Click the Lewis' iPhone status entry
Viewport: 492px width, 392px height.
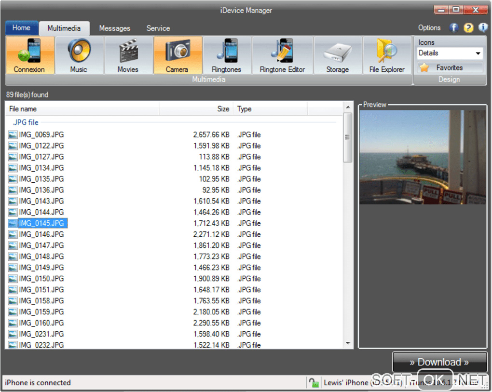pyautogui.click(x=363, y=382)
